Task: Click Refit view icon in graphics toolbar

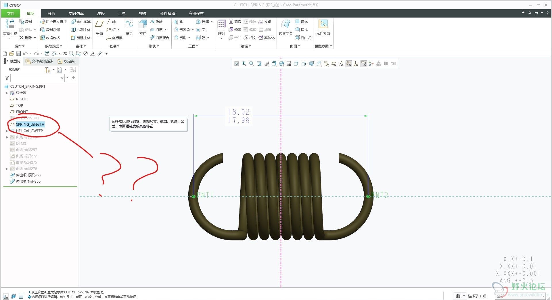Action: click(236, 64)
